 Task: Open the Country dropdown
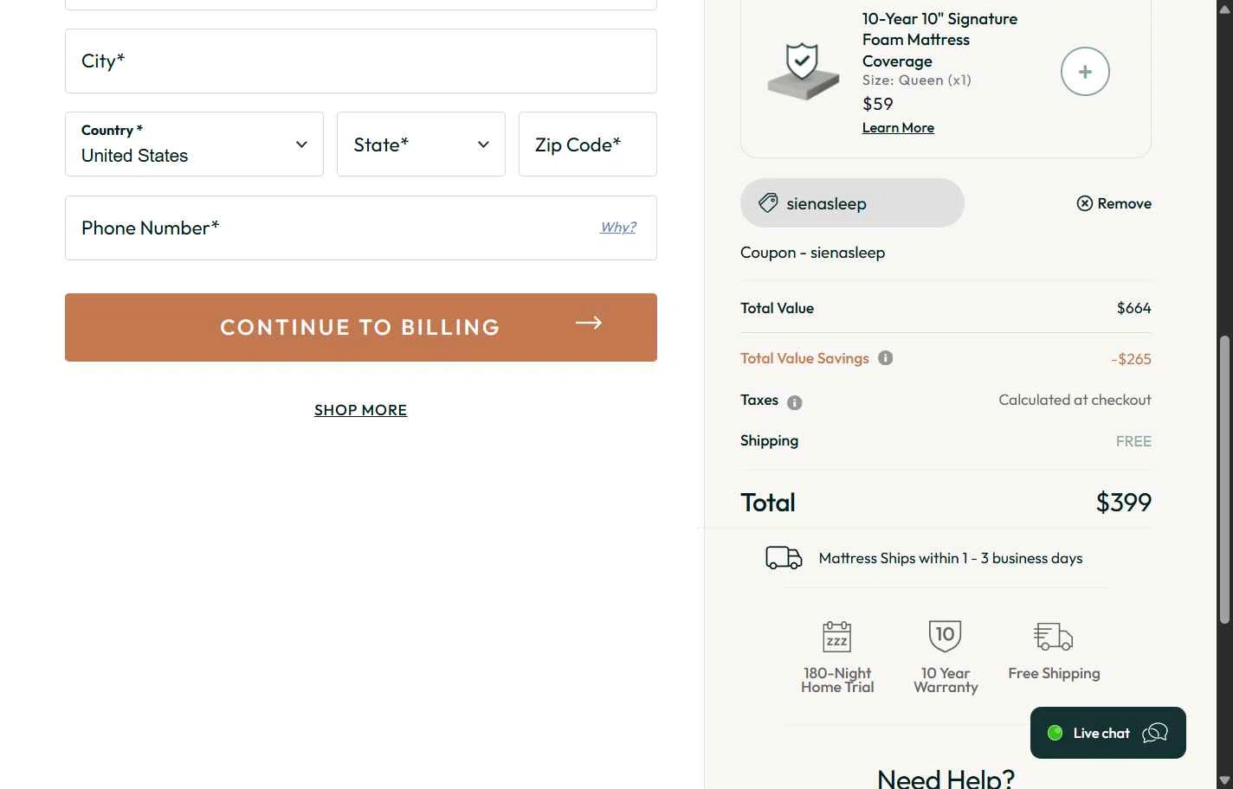194,144
